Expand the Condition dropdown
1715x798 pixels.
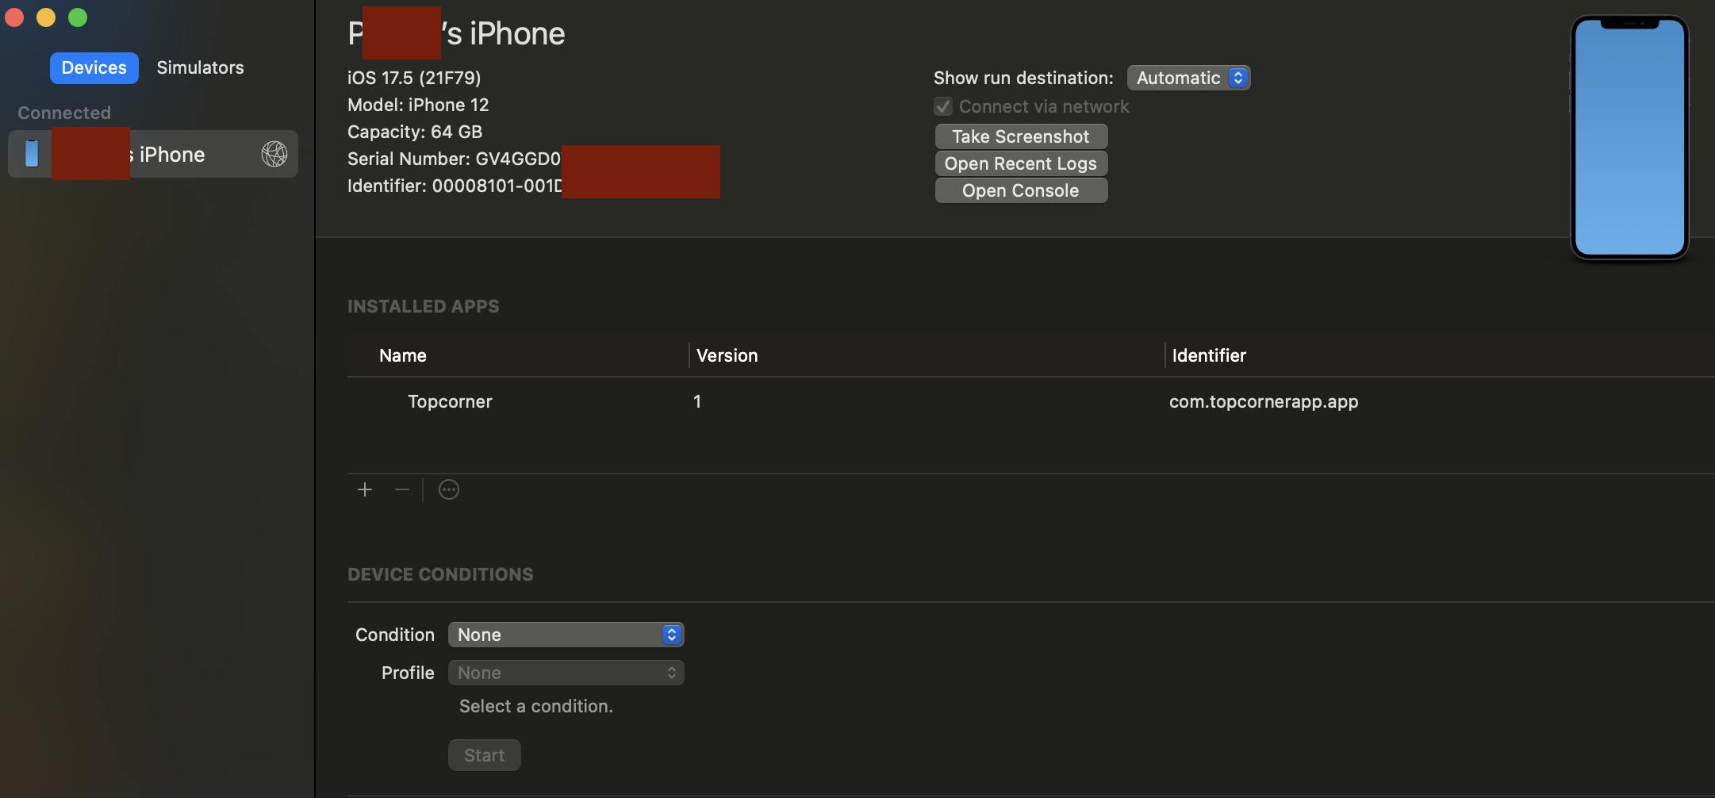pos(566,635)
